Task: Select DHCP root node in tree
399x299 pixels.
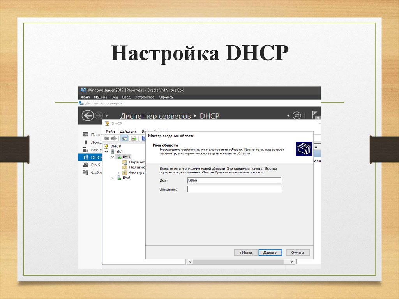Action: [115, 146]
